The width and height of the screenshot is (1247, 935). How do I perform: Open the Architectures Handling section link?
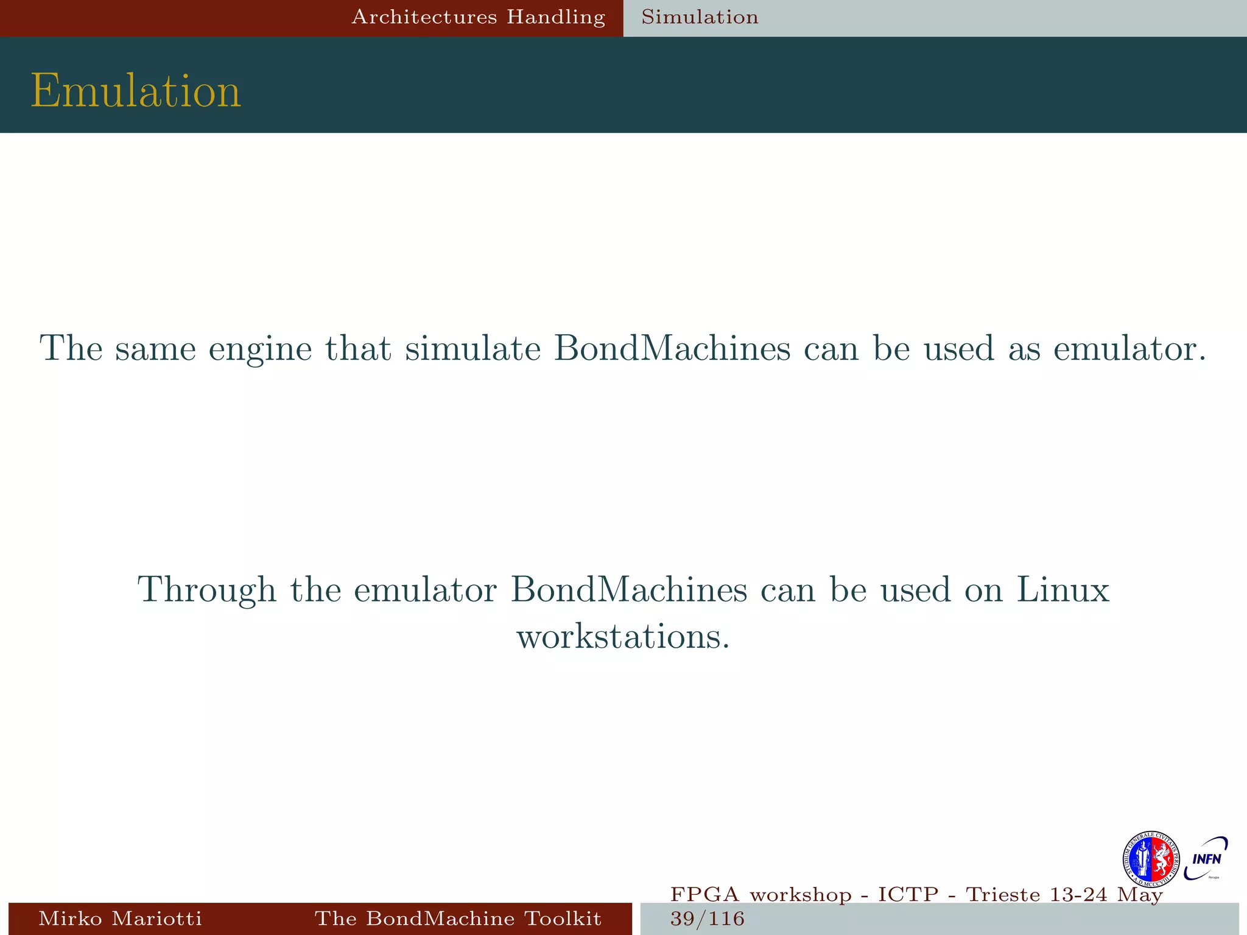(479, 17)
